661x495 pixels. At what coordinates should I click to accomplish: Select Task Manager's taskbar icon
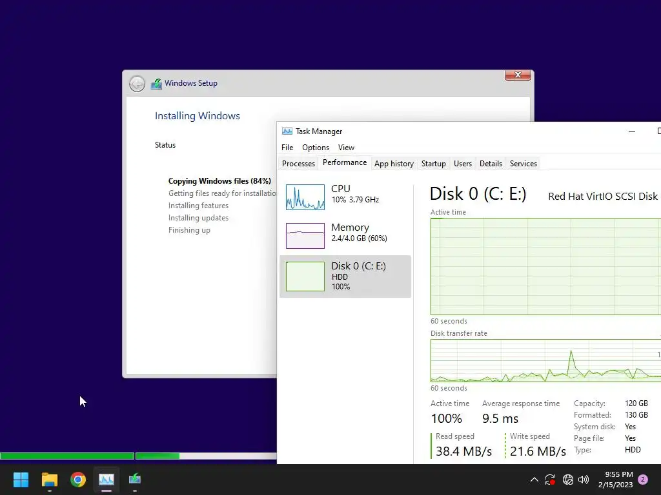click(x=107, y=480)
